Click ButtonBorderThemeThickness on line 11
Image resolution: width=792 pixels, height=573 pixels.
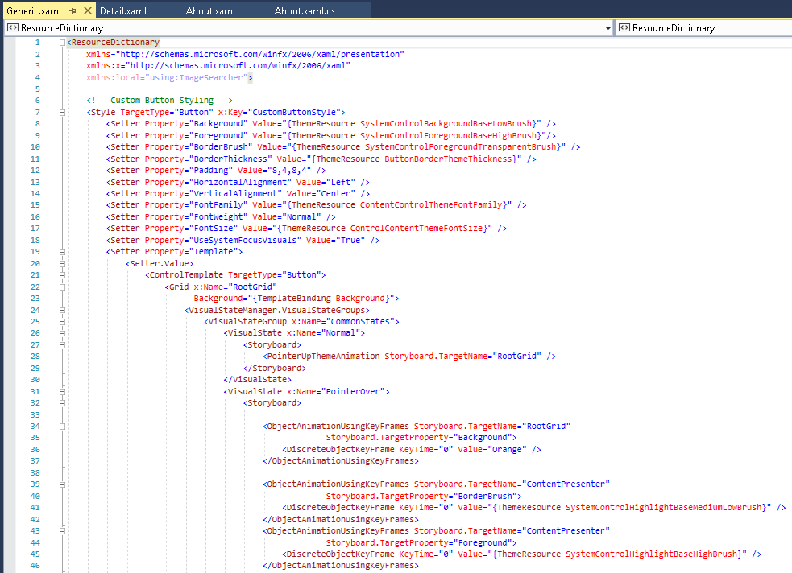[x=448, y=159]
